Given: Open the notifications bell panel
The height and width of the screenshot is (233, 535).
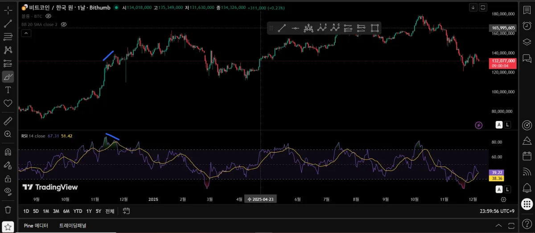Looking at the screenshot, I should (527, 187).
